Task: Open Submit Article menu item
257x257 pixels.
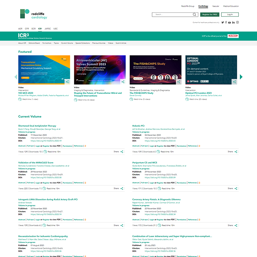Action: pyautogui.click(x=121, y=43)
